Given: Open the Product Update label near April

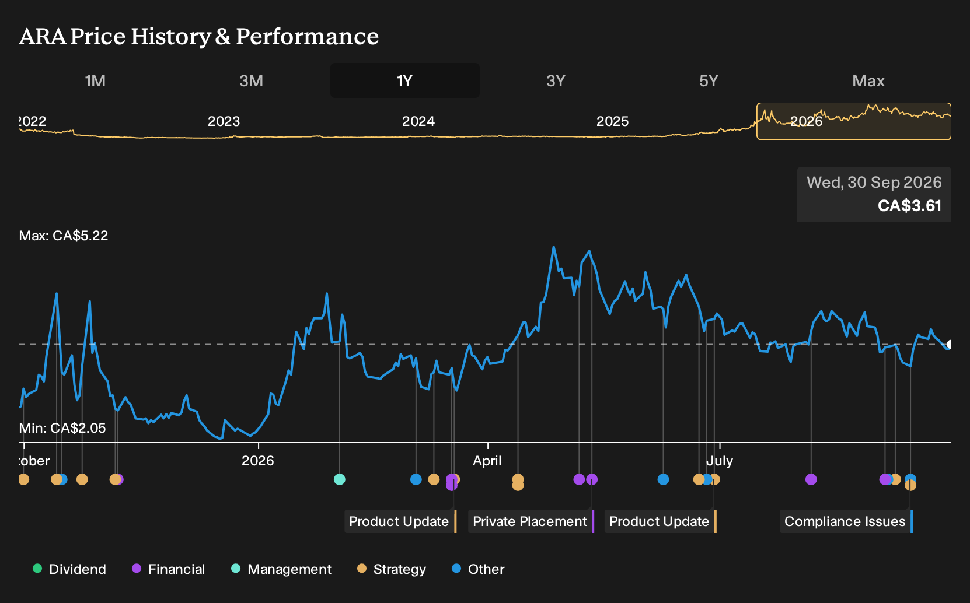Looking at the screenshot, I should 400,521.
